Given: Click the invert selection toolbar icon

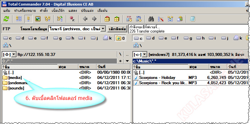Looking at the screenshot, I should click(60, 19).
